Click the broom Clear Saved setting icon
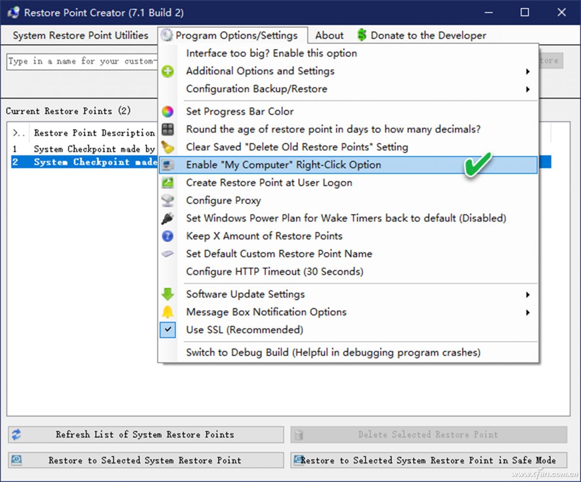This screenshot has width=581, height=482. point(168,147)
